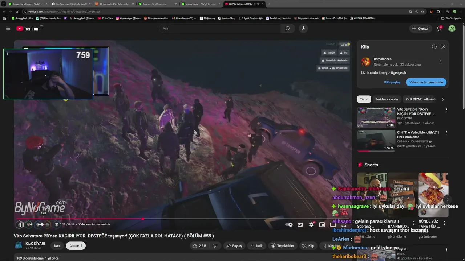Open the notifications bell

point(439,28)
